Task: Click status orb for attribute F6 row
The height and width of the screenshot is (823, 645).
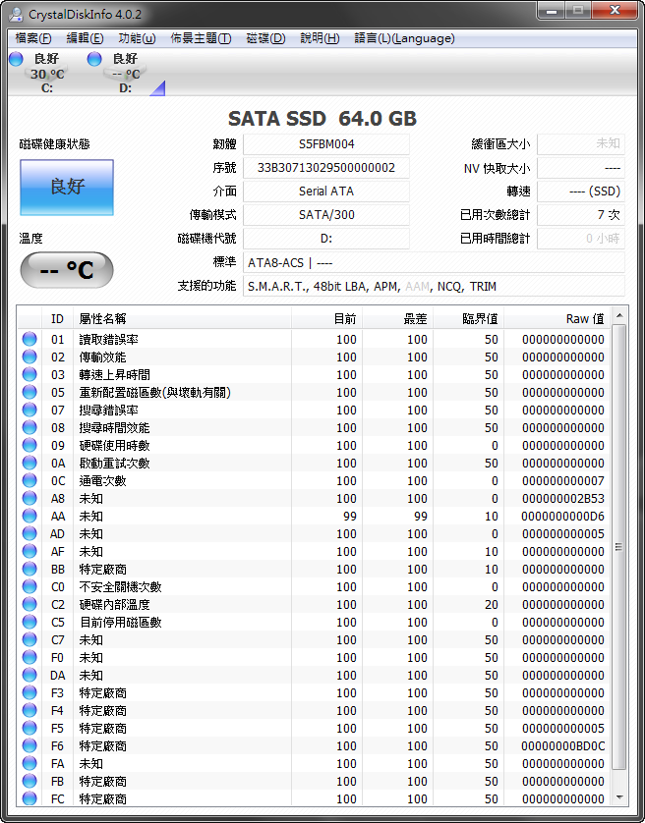Action: point(30,746)
